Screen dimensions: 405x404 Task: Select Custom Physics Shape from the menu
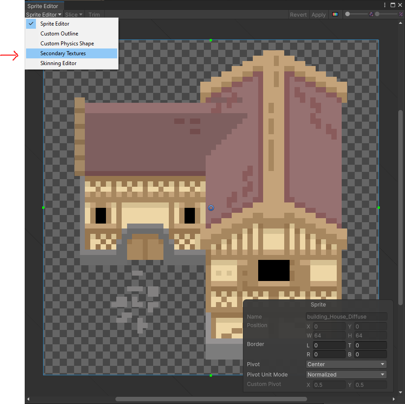coord(67,44)
